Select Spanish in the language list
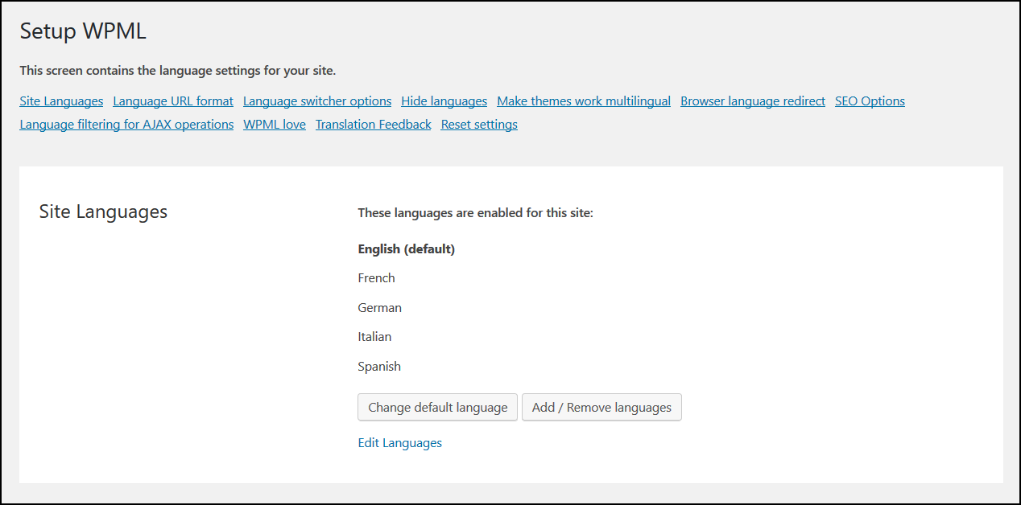This screenshot has width=1021, height=505. pyautogui.click(x=379, y=366)
